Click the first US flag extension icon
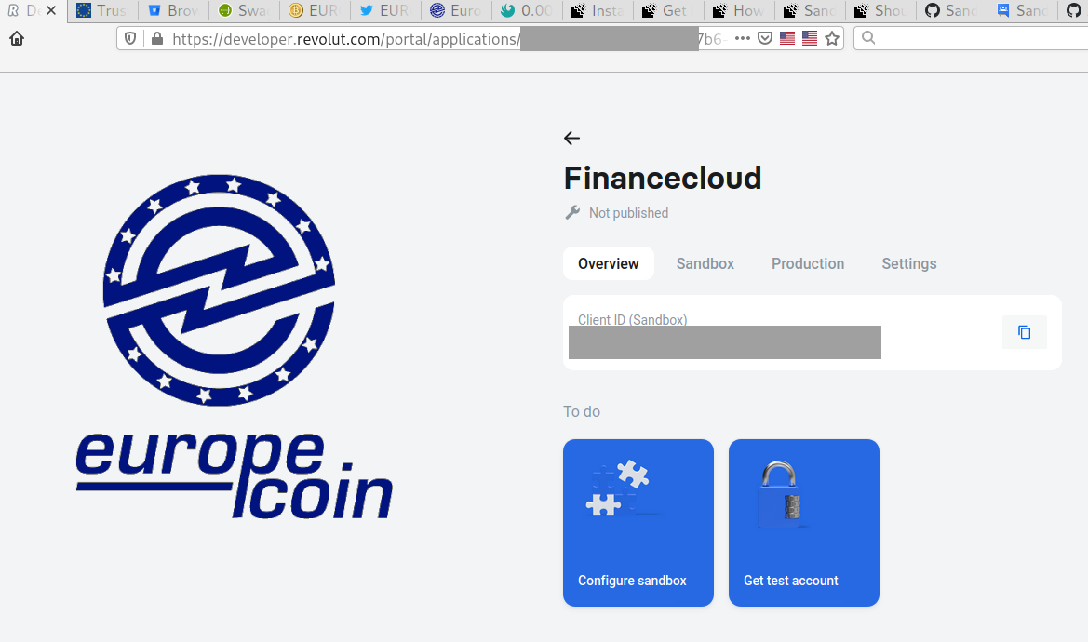The height and width of the screenshot is (642, 1088). click(786, 38)
